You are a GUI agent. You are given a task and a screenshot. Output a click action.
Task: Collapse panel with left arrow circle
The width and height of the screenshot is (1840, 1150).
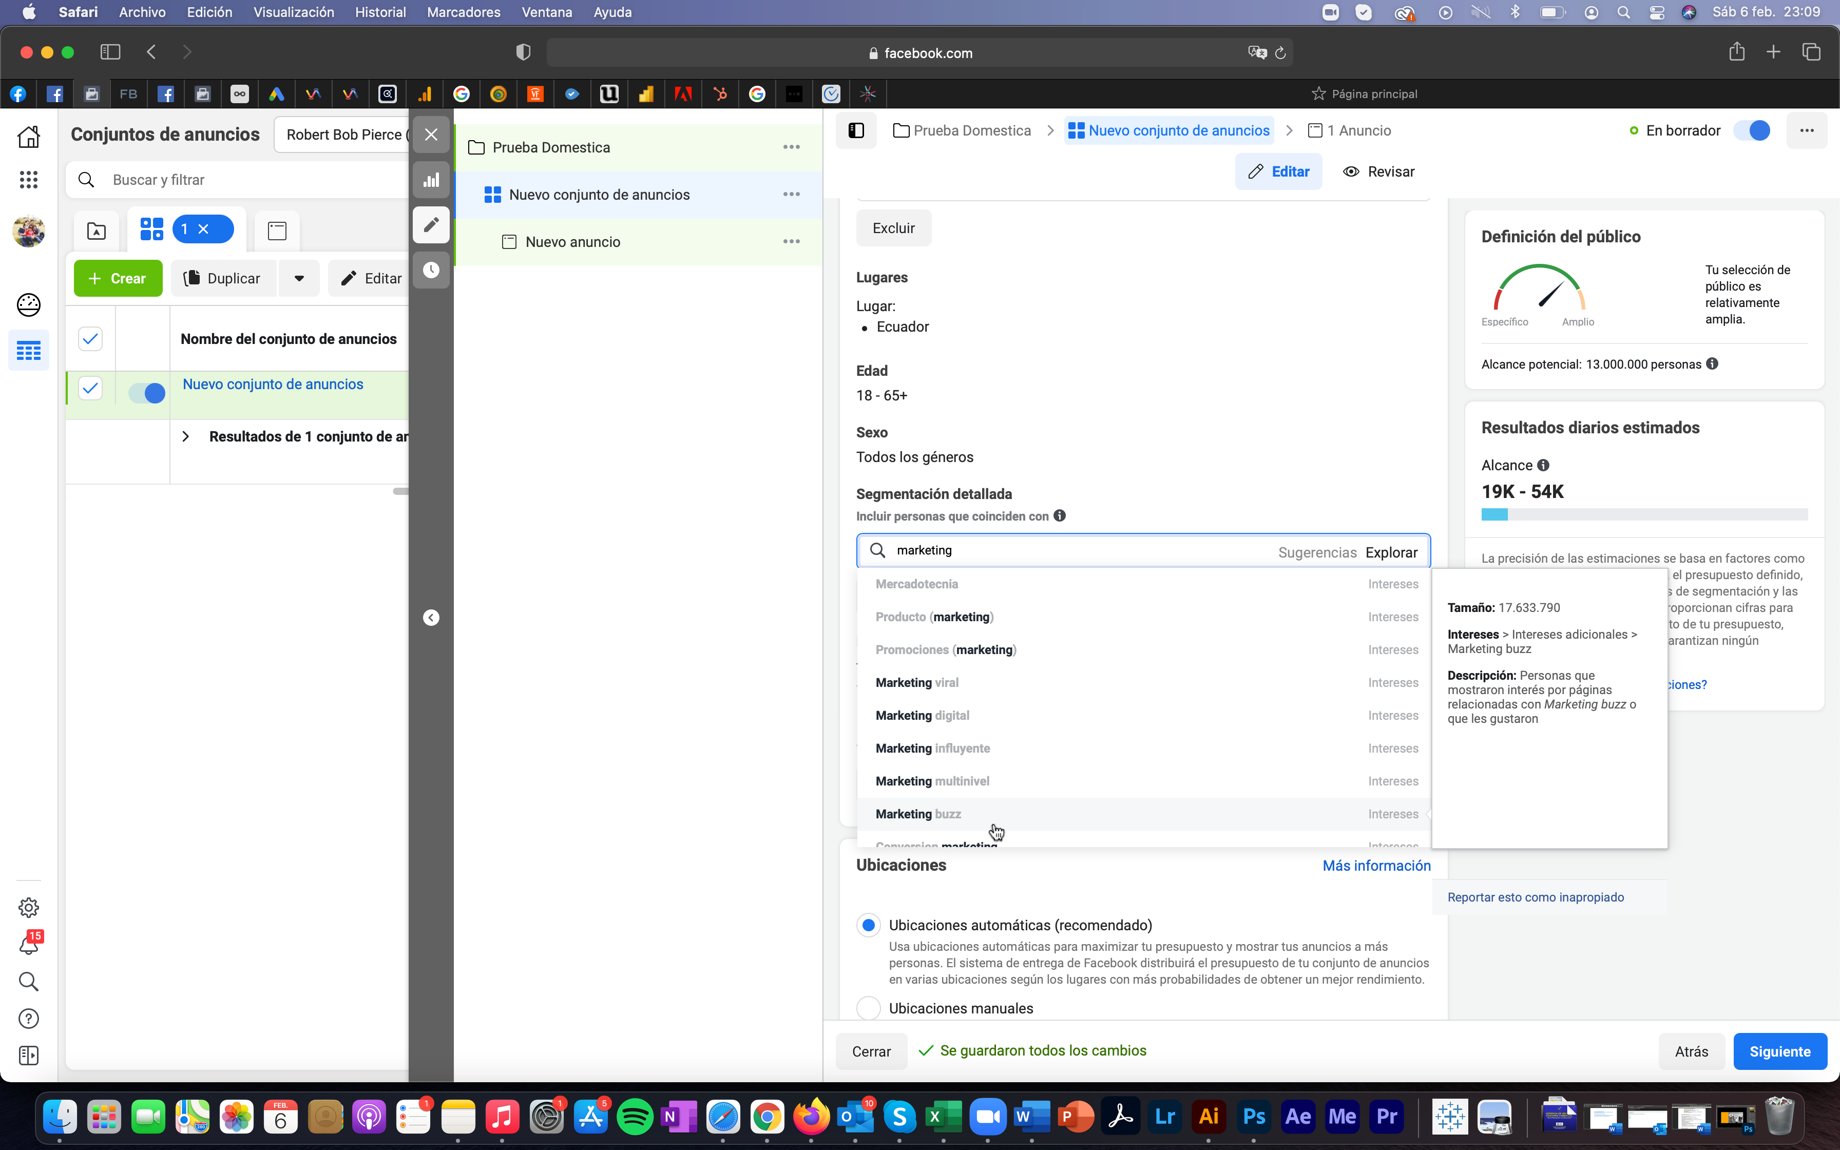[431, 618]
